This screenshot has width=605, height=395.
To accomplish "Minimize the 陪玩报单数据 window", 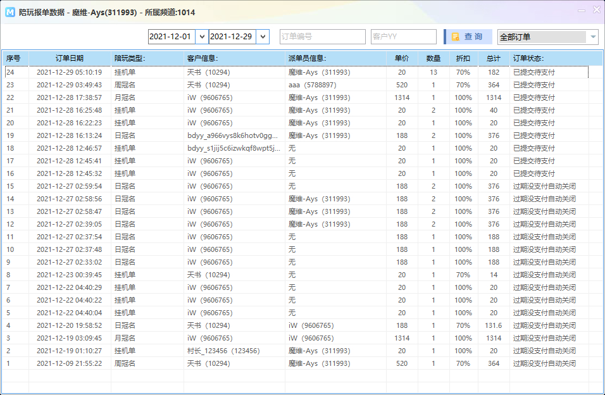I will coord(582,11).
